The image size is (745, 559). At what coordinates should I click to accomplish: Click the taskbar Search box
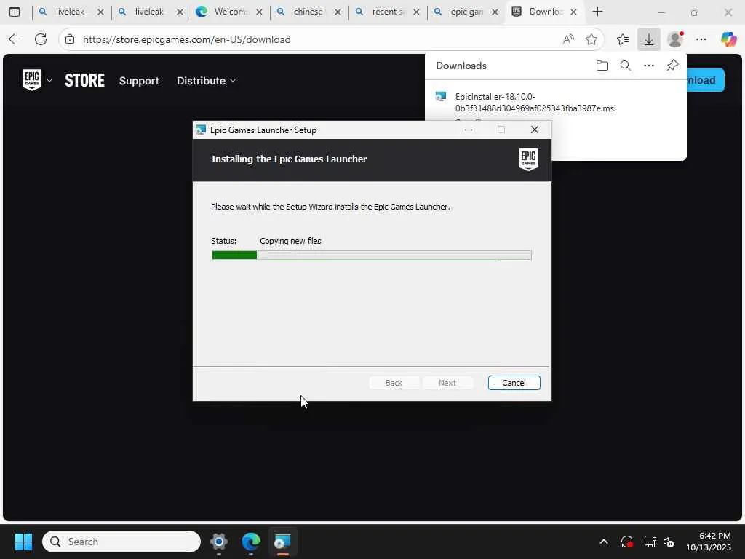click(121, 542)
